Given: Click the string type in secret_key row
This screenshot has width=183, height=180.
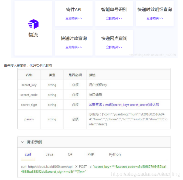Looking at the screenshot, I should [x=52, y=85].
